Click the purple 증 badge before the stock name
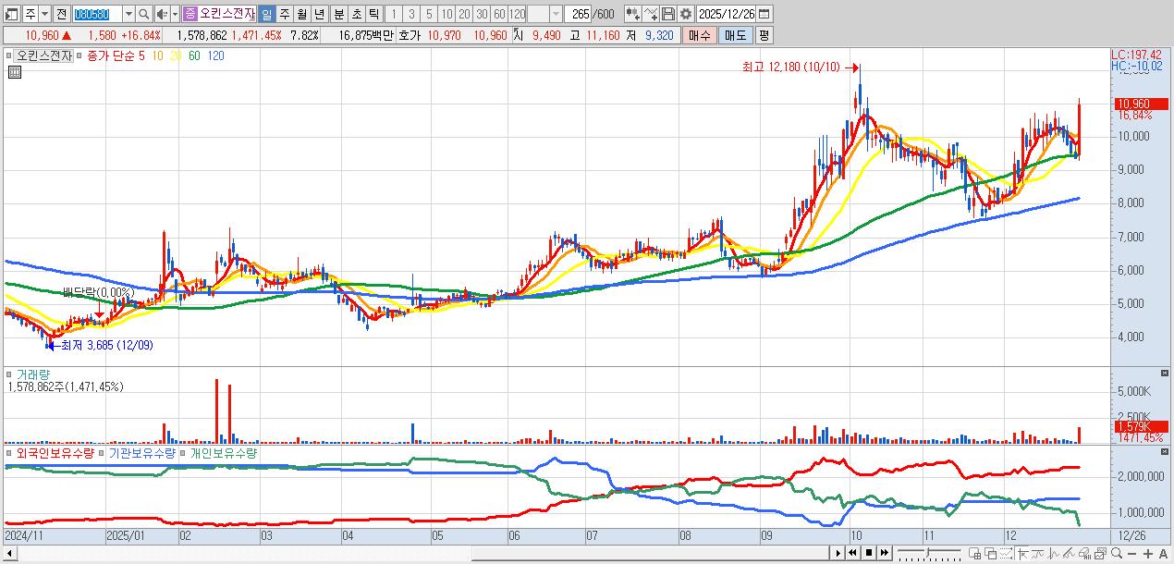Screen dimensions: 1174x564 point(189,14)
